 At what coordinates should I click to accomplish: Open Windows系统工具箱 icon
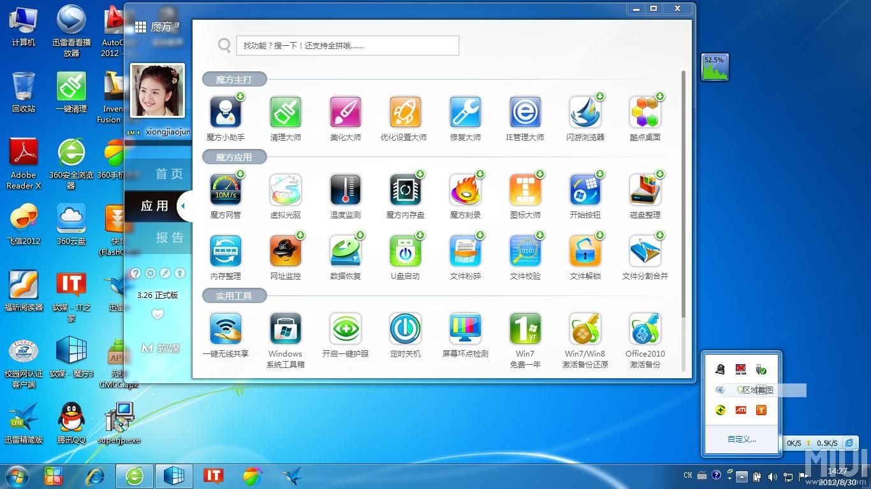286,329
